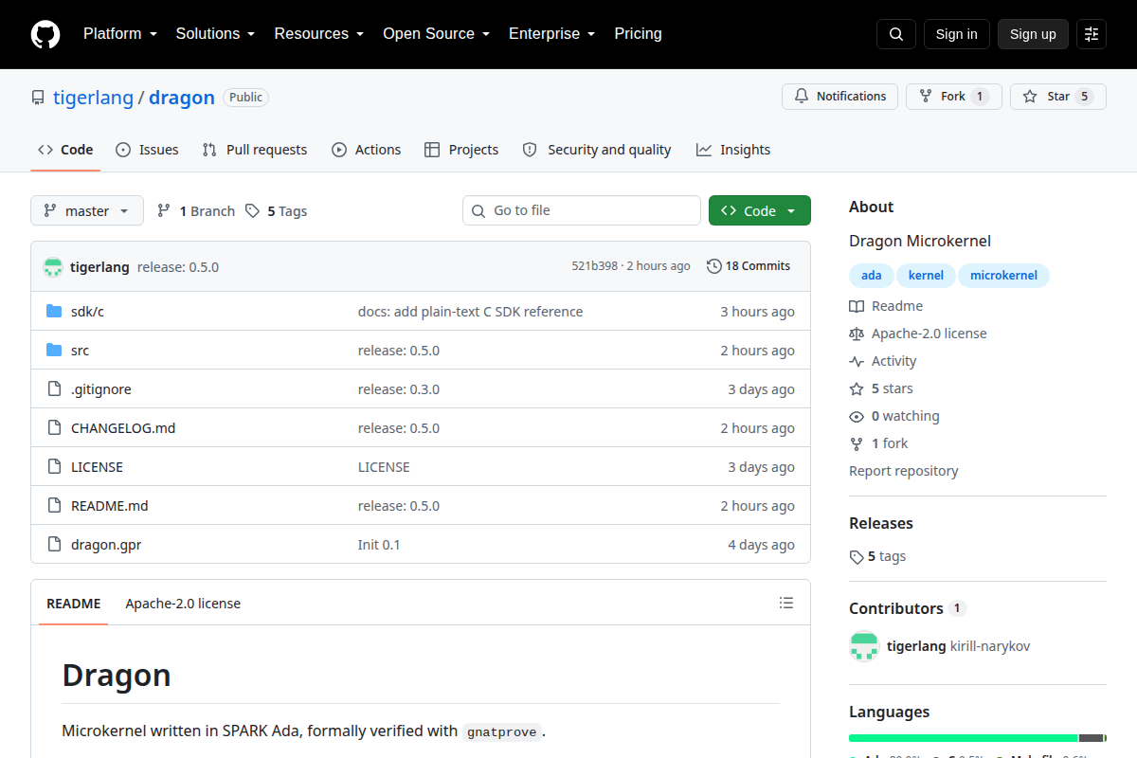Click the branch icon beside 1 Branch

(x=164, y=211)
